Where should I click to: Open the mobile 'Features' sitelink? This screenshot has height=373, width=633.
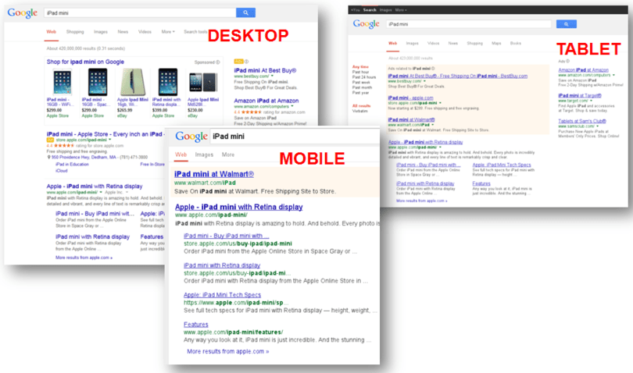(x=196, y=325)
